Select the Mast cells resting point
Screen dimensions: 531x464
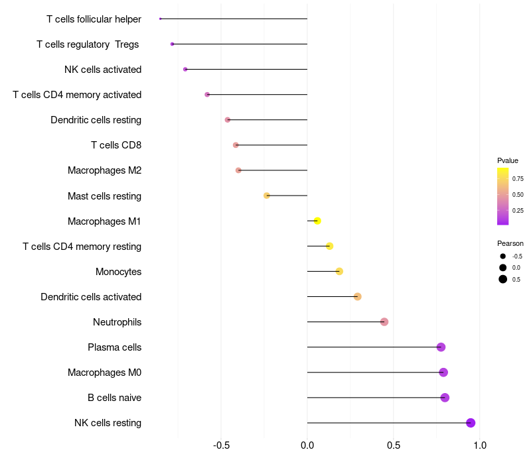(267, 196)
